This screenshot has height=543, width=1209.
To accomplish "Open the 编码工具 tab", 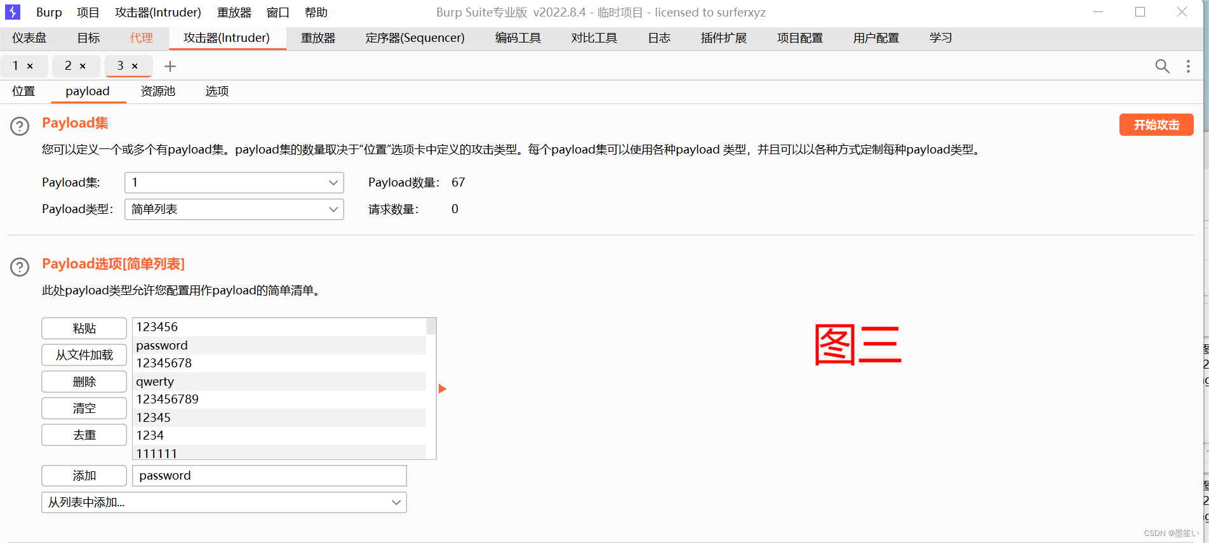I will tap(518, 38).
